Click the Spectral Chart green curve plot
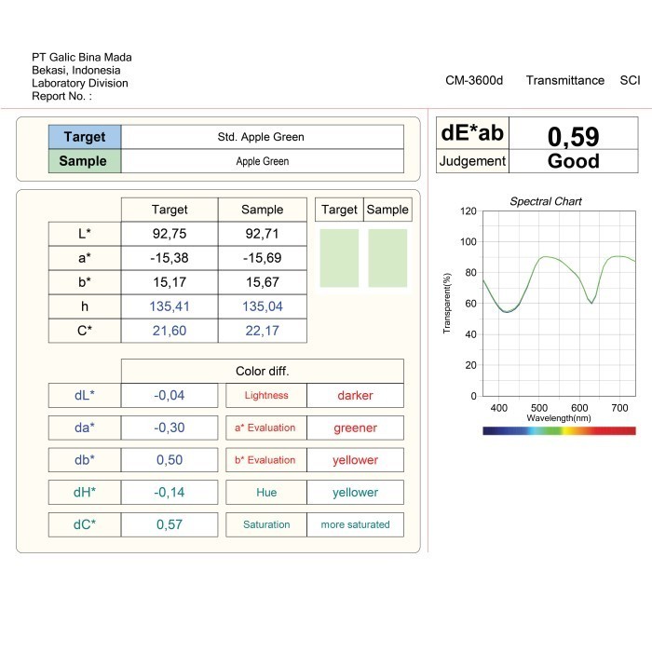Viewport: 652px width, 652px height. coord(559,304)
